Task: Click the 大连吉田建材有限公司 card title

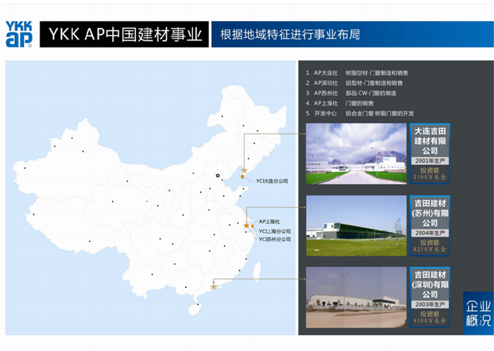Action: (x=430, y=141)
